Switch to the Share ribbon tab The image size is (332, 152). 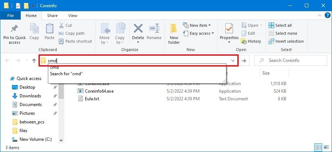52,16
